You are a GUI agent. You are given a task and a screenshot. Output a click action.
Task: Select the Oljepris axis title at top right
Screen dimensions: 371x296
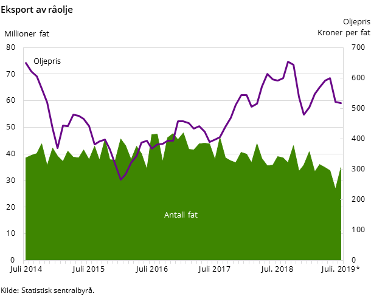pos(356,22)
